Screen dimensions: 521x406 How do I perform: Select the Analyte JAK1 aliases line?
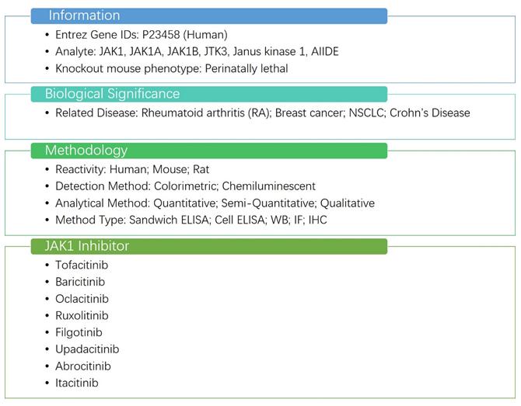[x=197, y=51]
